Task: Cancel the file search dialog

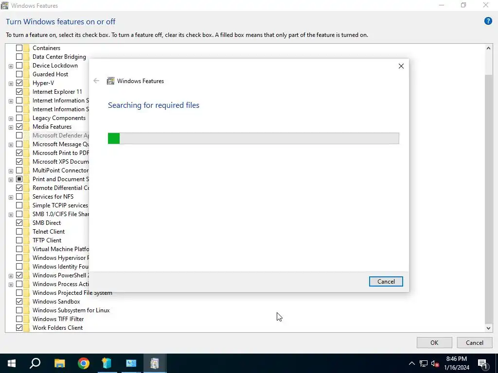Action: pyautogui.click(x=386, y=282)
